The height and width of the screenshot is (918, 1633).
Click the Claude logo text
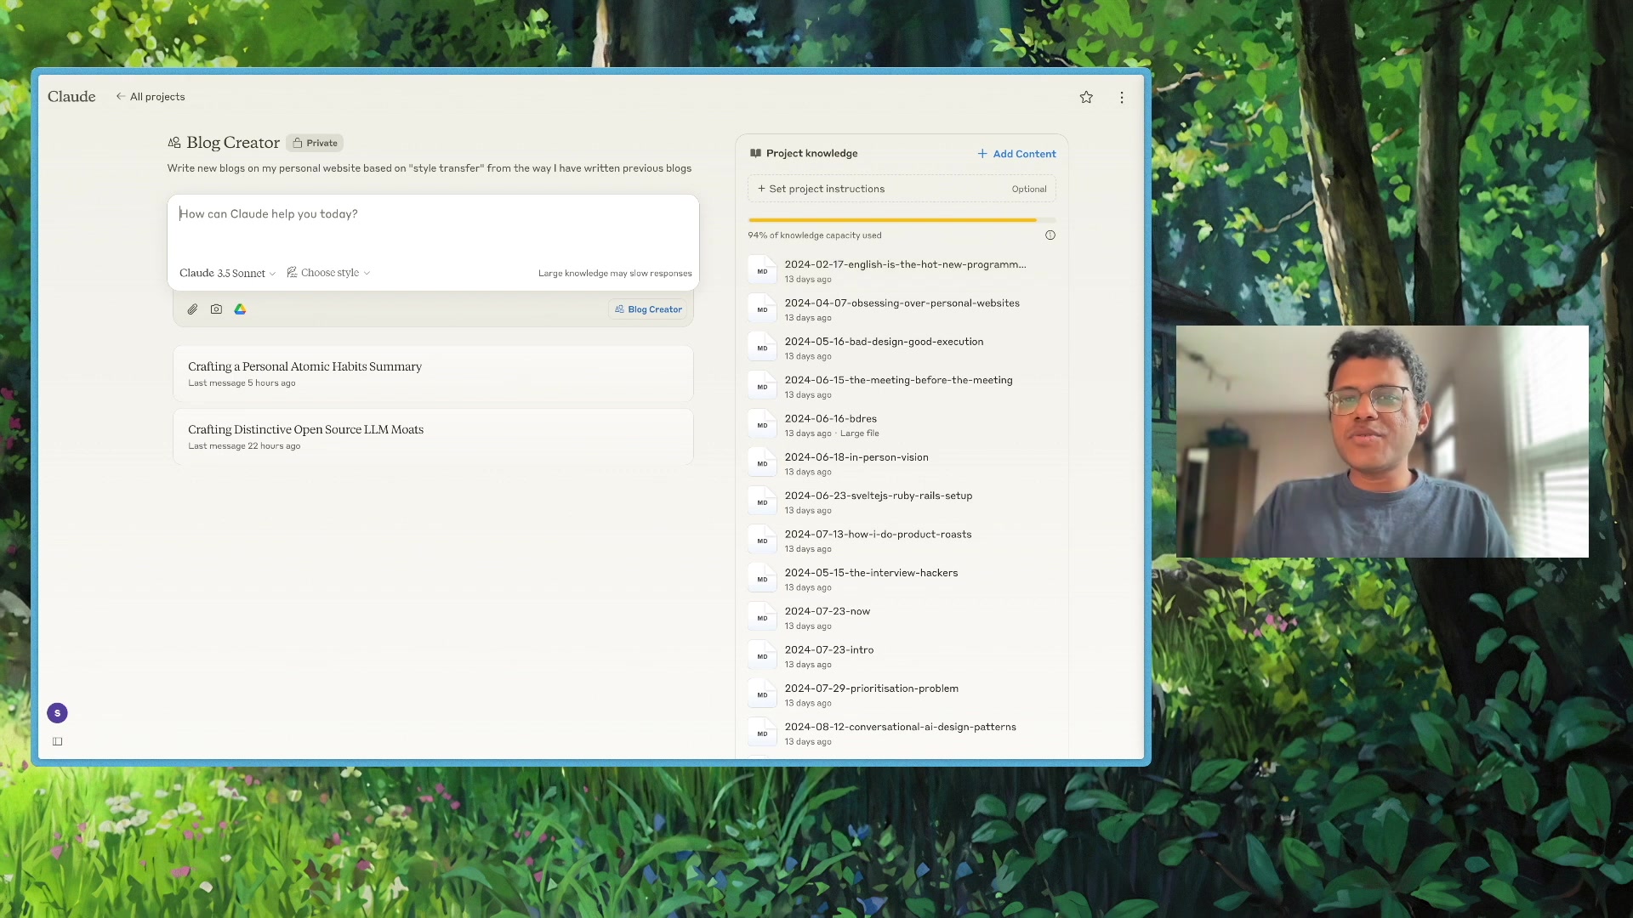coord(71,97)
